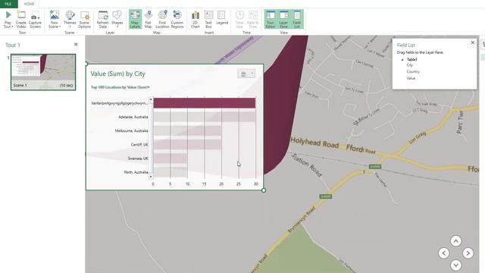Collapse the Table1 tree node

(402, 59)
